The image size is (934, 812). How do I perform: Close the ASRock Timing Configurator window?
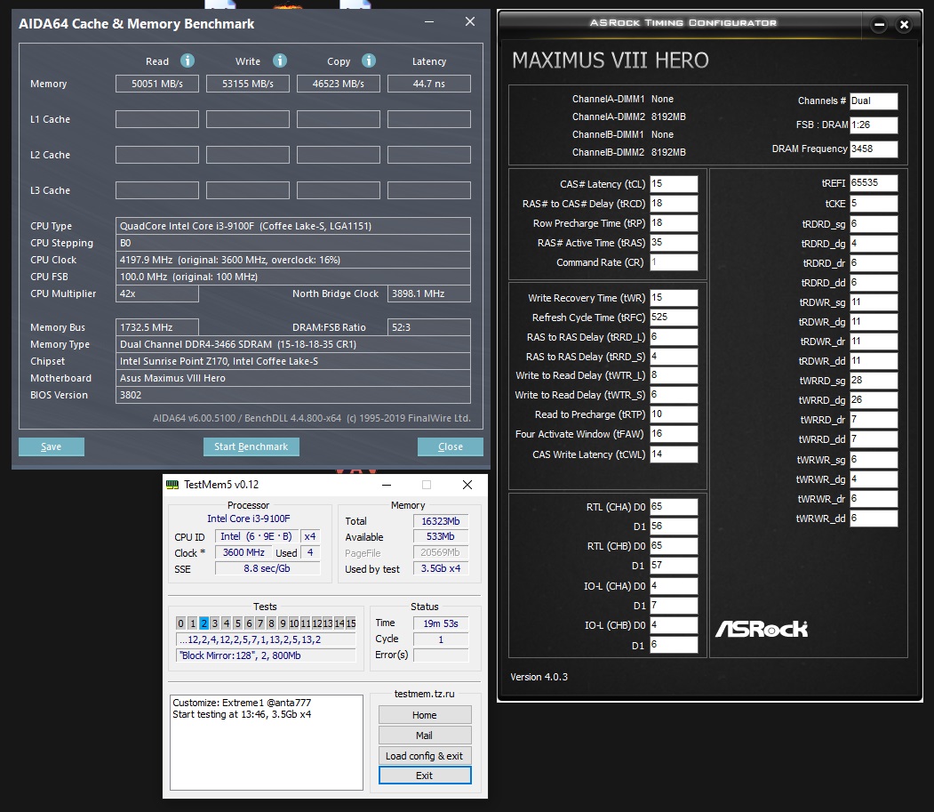click(904, 24)
